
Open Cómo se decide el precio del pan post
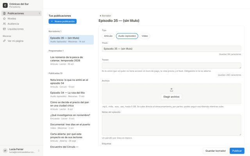(71, 106)
